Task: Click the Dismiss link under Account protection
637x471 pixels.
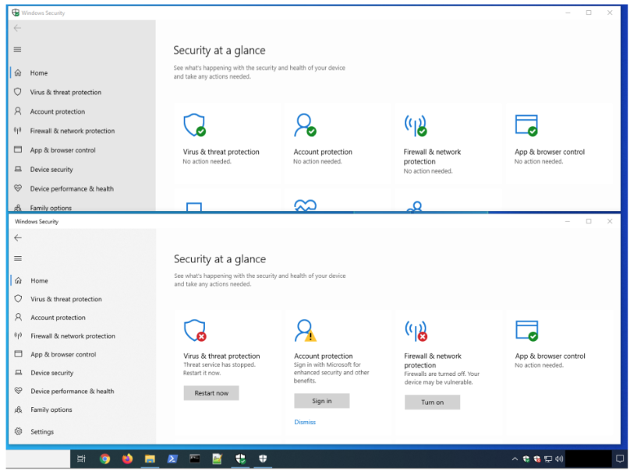Action: coord(305,422)
